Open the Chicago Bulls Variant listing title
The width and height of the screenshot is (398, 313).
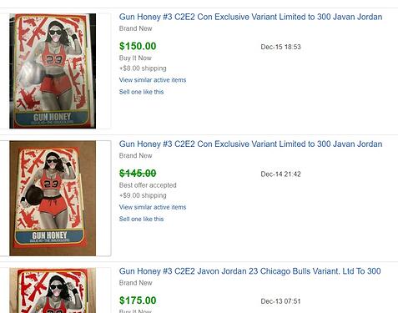point(249,271)
